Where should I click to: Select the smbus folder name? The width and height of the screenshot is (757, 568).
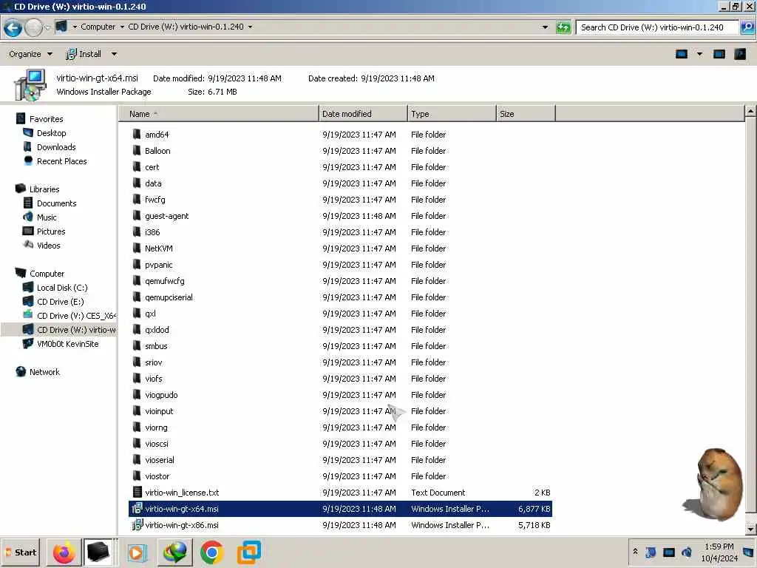click(156, 346)
